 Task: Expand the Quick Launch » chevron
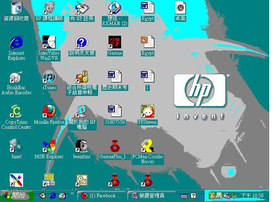(72, 193)
